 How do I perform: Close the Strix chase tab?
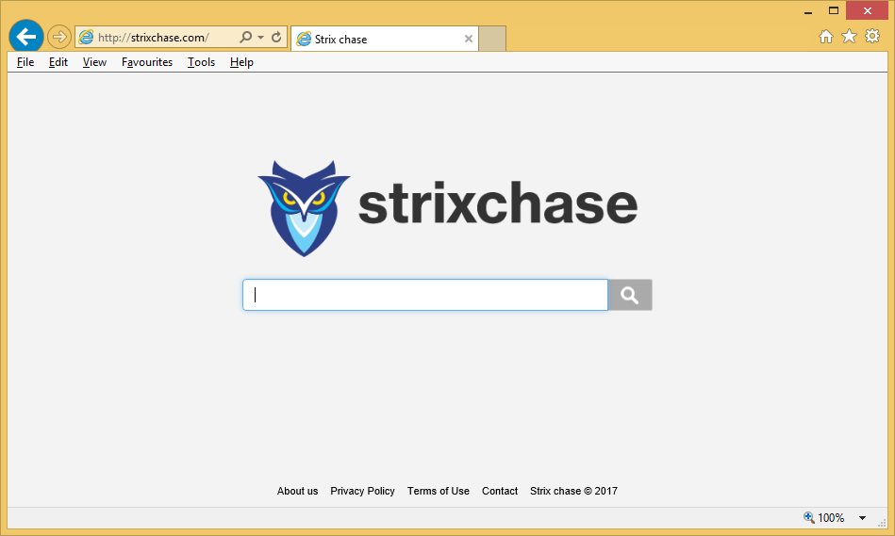click(x=469, y=39)
